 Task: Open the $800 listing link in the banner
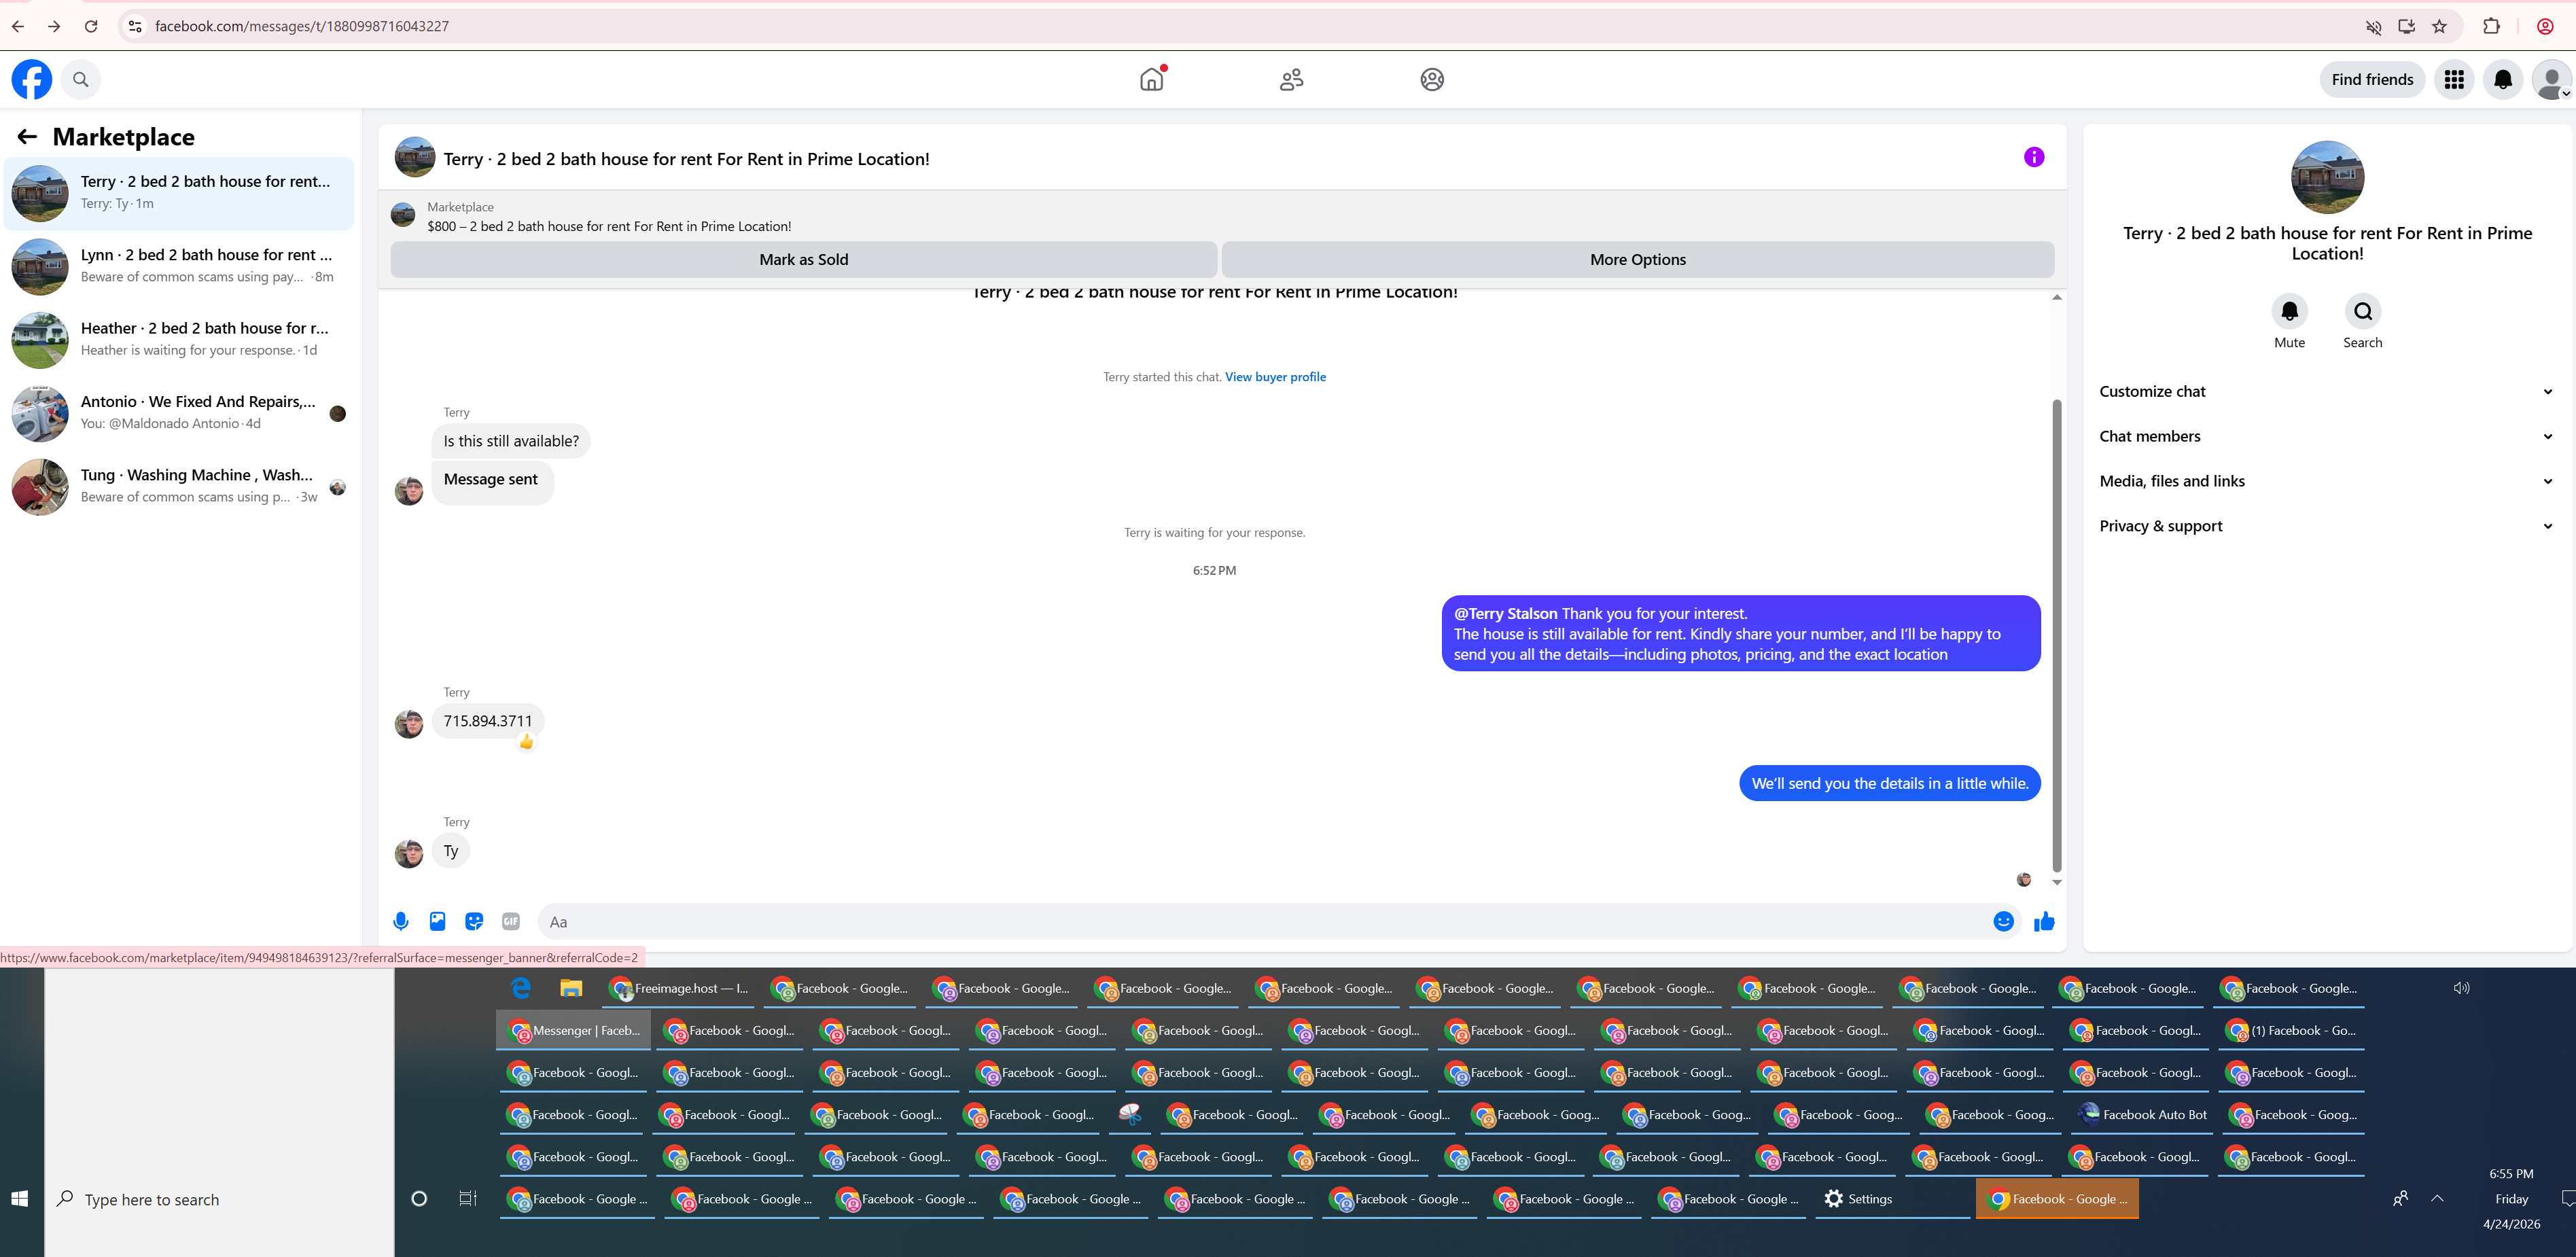point(609,226)
